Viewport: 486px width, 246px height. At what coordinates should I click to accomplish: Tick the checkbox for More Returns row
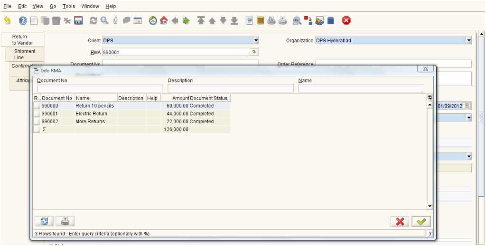[x=37, y=121]
